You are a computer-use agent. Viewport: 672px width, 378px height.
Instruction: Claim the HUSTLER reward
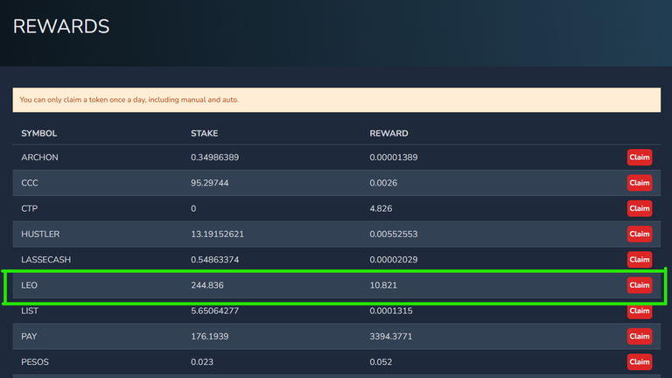(640, 234)
